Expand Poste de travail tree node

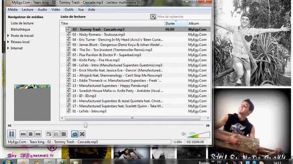point(8,36)
